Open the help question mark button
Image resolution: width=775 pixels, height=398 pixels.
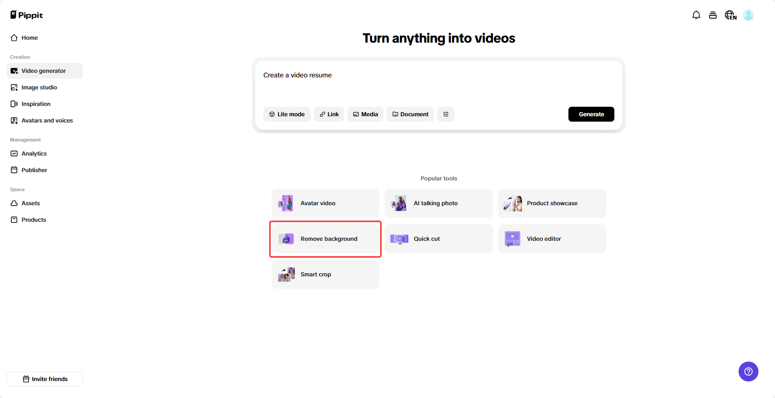pos(749,372)
